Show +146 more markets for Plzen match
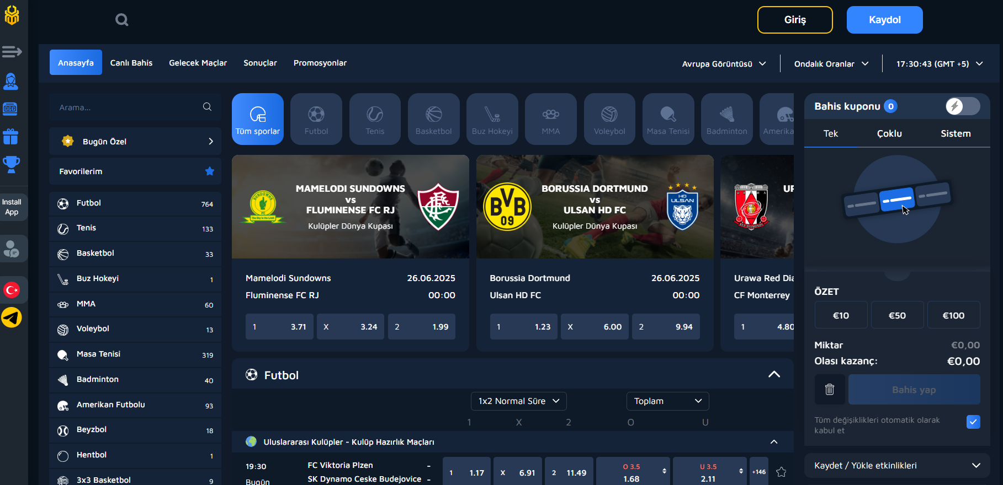Screen dimensions: 1003x485 pyautogui.click(x=759, y=472)
